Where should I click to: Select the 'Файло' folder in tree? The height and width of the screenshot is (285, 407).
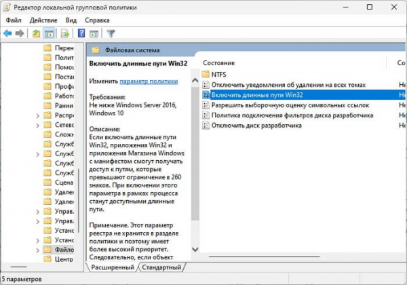tap(58, 250)
